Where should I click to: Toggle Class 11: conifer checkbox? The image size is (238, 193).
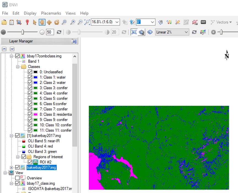[30, 130]
